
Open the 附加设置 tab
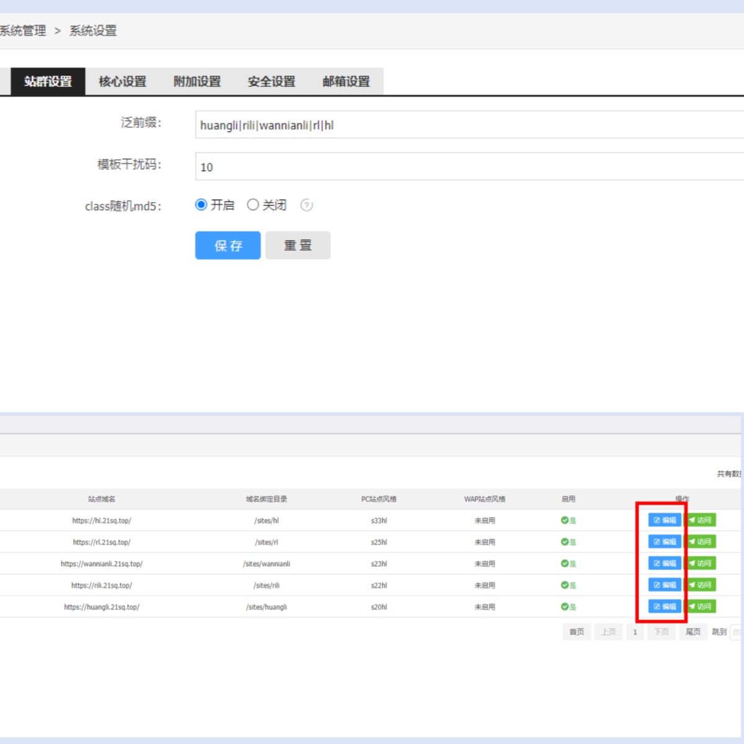[197, 81]
